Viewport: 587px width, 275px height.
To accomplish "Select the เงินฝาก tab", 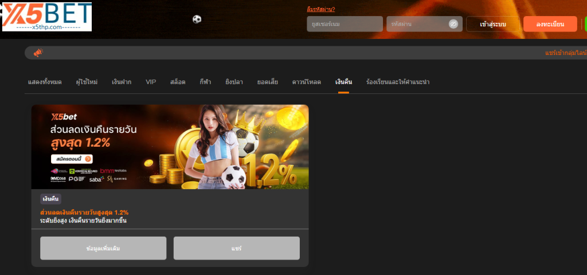I will [122, 82].
